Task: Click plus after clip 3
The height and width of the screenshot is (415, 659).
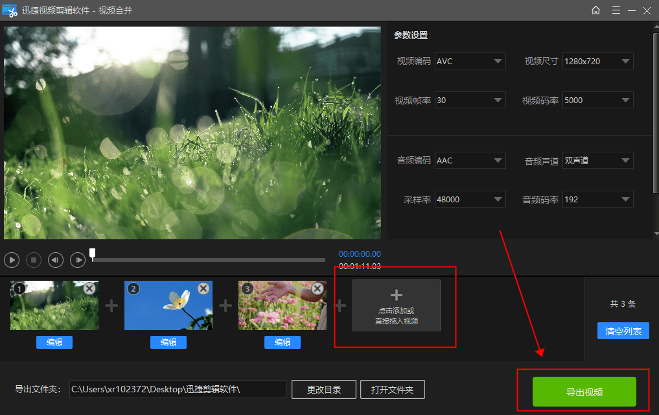Action: [x=340, y=305]
